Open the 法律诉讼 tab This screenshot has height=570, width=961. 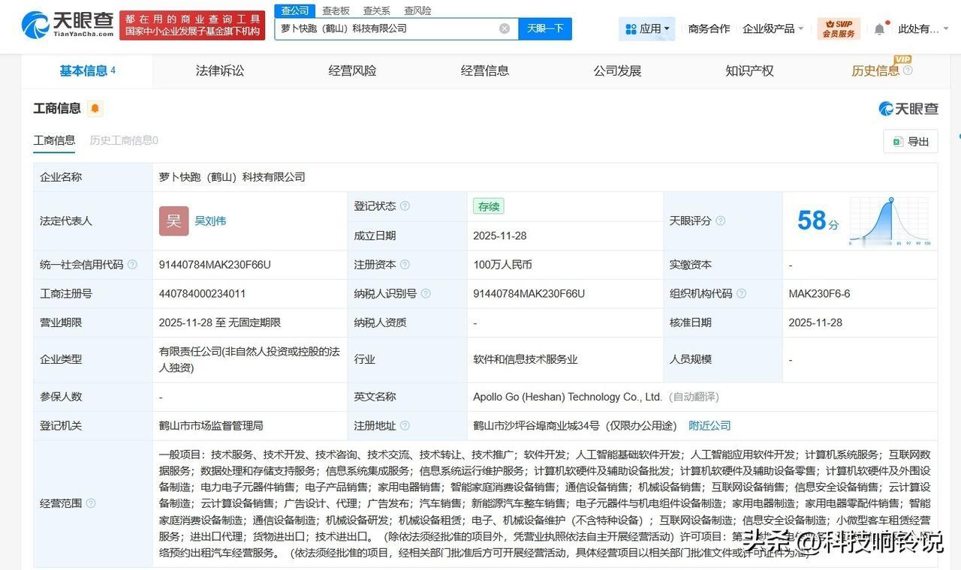click(x=219, y=70)
